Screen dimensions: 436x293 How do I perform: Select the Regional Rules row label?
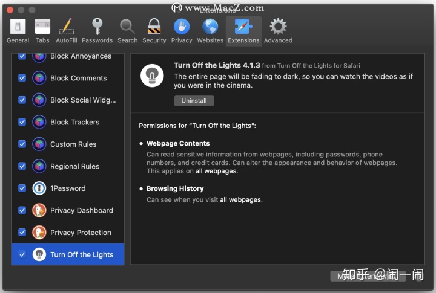[x=75, y=166]
